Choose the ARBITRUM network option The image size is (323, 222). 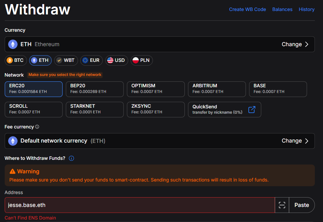point(217,89)
